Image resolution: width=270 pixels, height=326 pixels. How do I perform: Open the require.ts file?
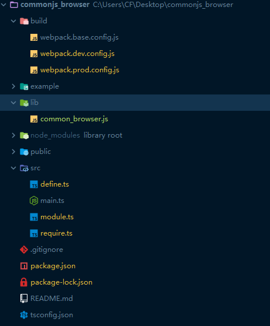point(56,233)
